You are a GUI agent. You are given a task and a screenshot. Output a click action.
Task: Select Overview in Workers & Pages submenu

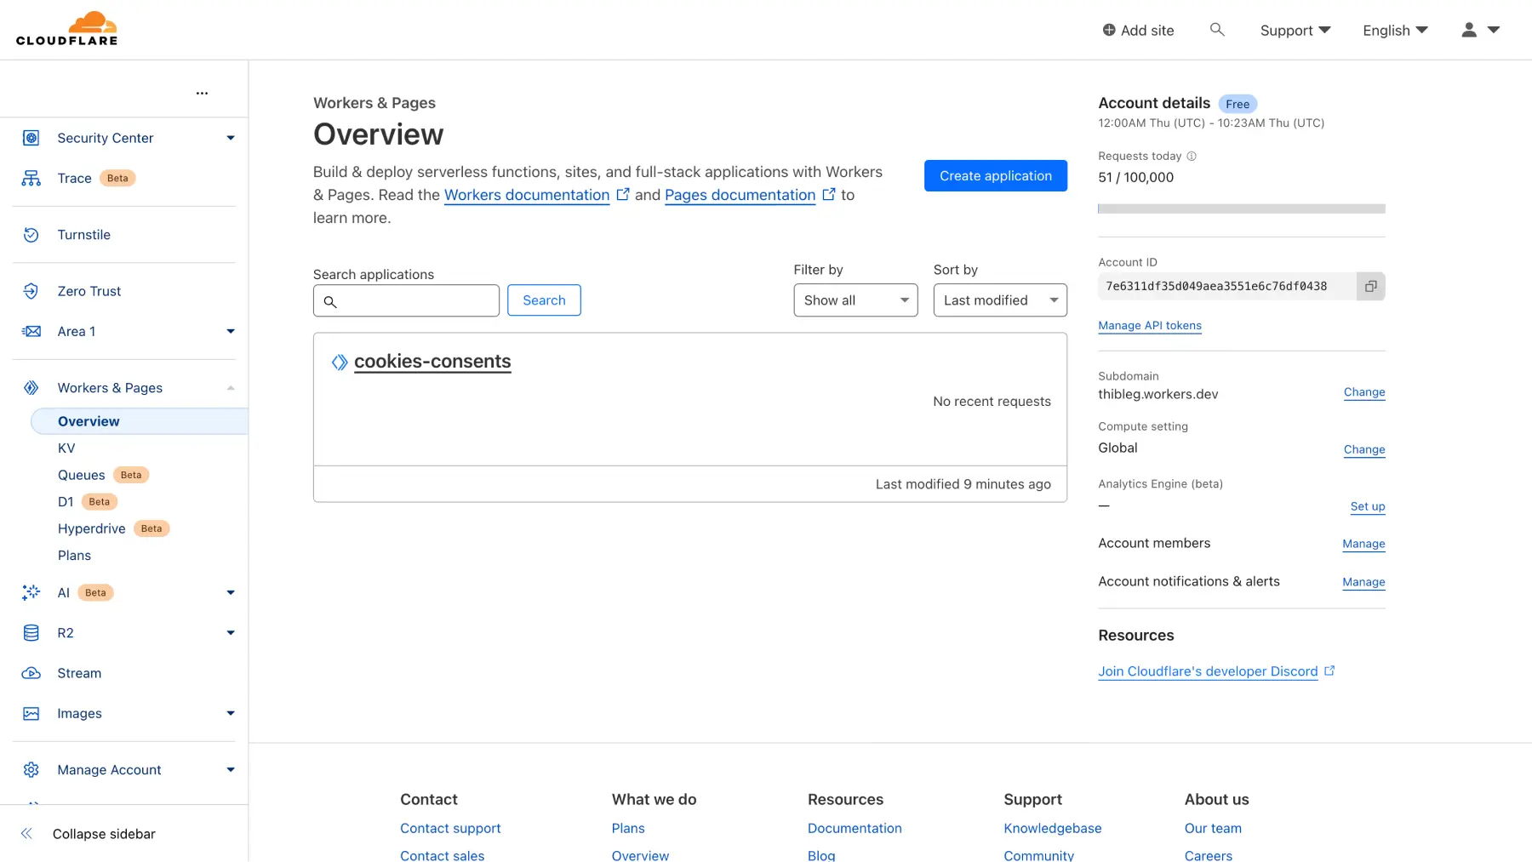click(140, 421)
